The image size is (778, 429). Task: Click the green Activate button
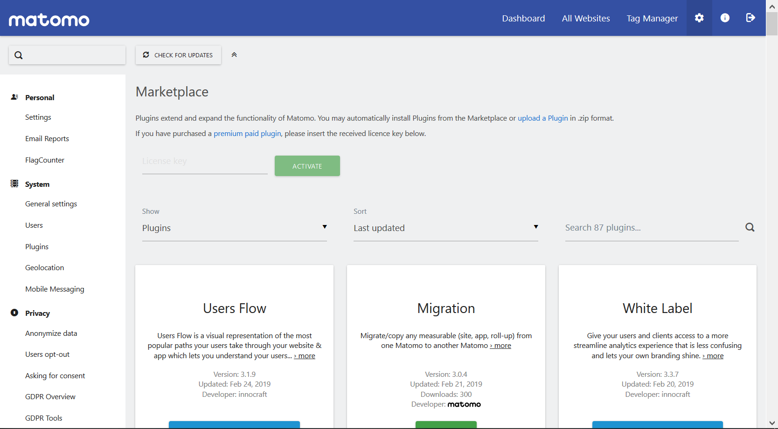click(307, 166)
